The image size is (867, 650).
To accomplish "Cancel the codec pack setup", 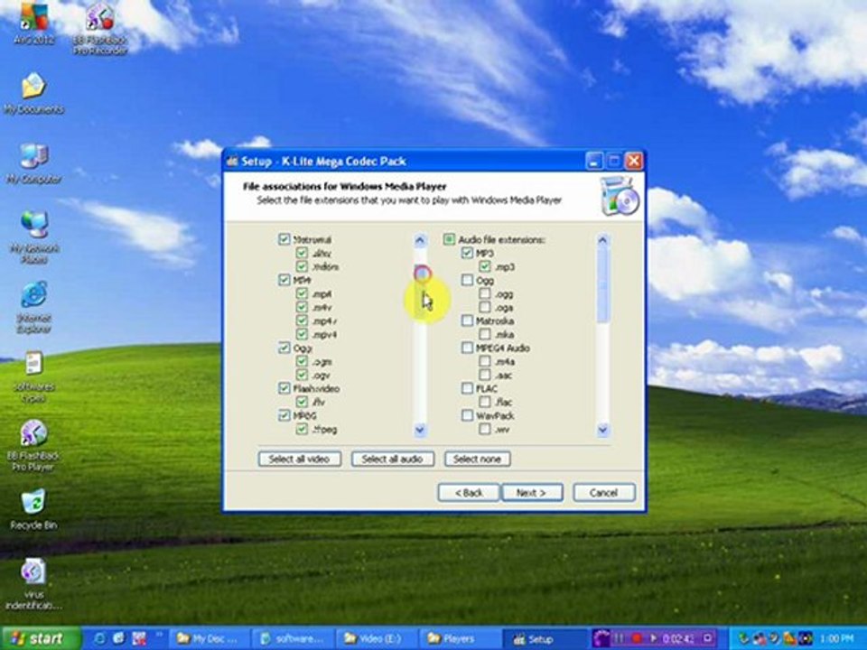I will click(x=604, y=493).
